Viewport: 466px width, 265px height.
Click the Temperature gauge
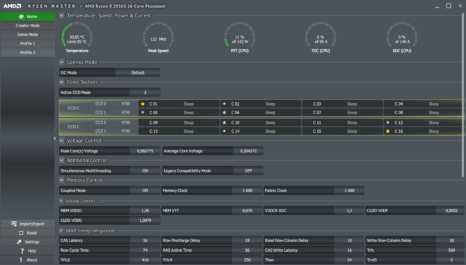(77, 38)
